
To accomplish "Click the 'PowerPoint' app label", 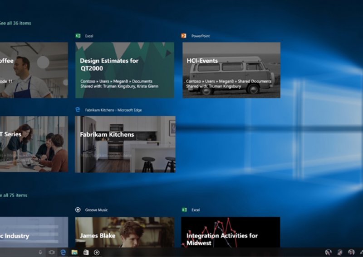I will click(201, 36).
